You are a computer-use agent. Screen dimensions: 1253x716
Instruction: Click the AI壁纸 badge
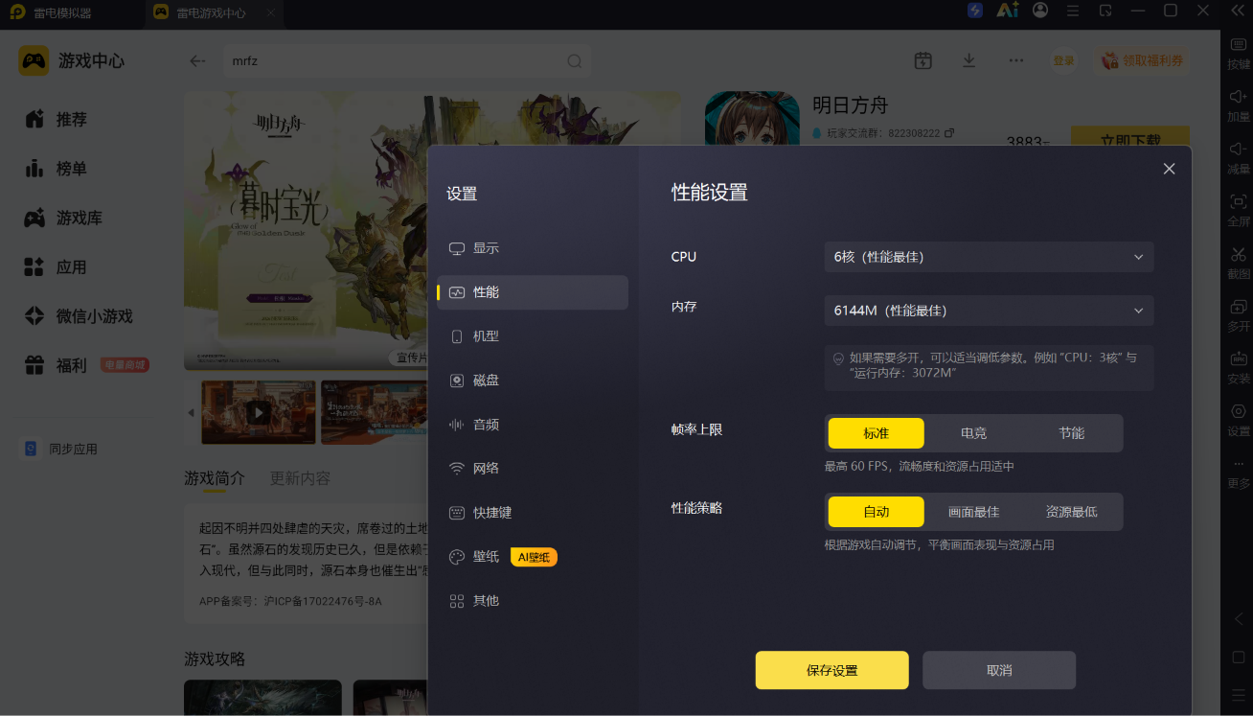tap(534, 557)
